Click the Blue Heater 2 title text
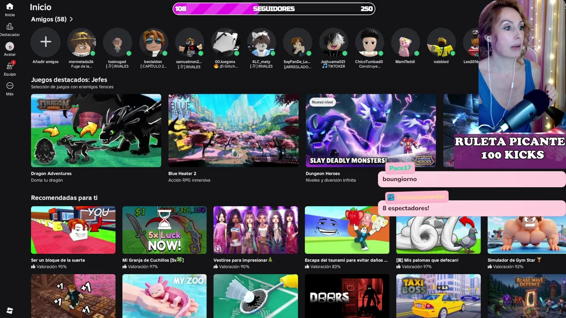Image resolution: width=566 pixels, height=318 pixels. click(x=182, y=174)
